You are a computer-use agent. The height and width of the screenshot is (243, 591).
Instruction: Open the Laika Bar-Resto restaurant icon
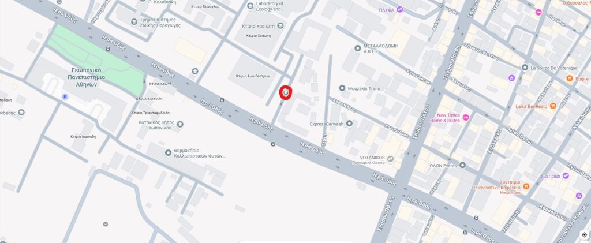coord(553,106)
